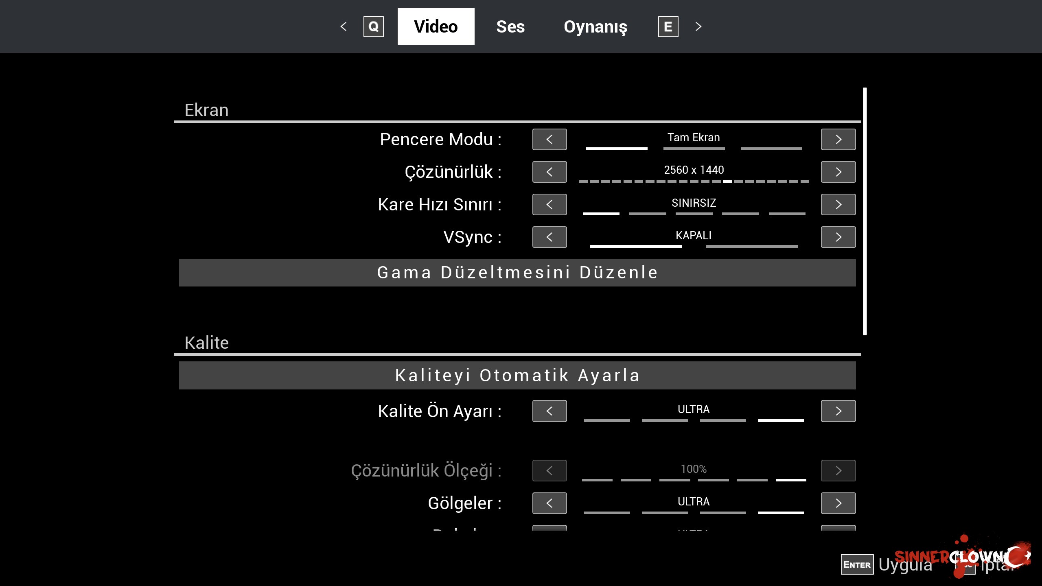This screenshot has width=1042, height=586.
Task: Click the Q key icon in top bar
Action: click(373, 27)
